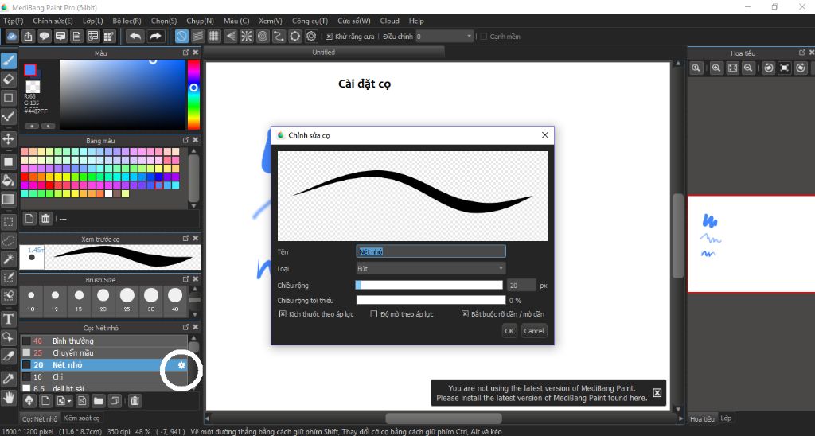Adjust the Chiều rộng tối thiểu slider
815x436 pixels.
tap(431, 301)
